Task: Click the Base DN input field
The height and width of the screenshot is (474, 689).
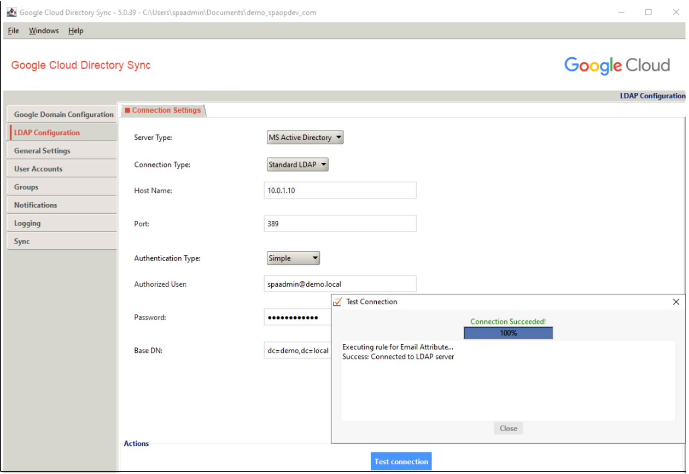Action: pos(297,351)
